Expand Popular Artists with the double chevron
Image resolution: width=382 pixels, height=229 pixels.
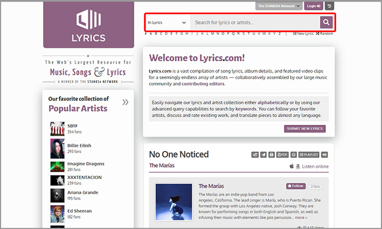[126, 102]
